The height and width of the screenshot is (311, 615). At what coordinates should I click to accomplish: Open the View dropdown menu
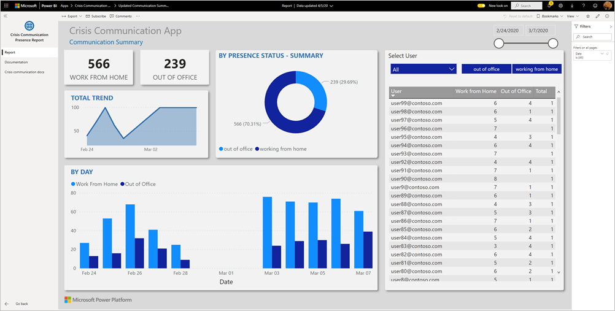[573, 17]
